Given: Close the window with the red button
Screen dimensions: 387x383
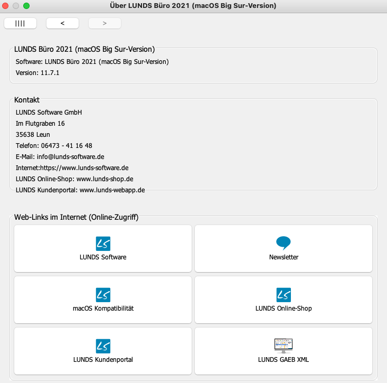Looking at the screenshot, I should [x=5, y=6].
